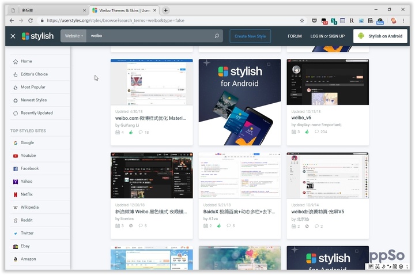The height and width of the screenshot is (275, 415).
Task: Click 新浪微博 Weibo 黑色模式 title
Action: (x=151, y=212)
